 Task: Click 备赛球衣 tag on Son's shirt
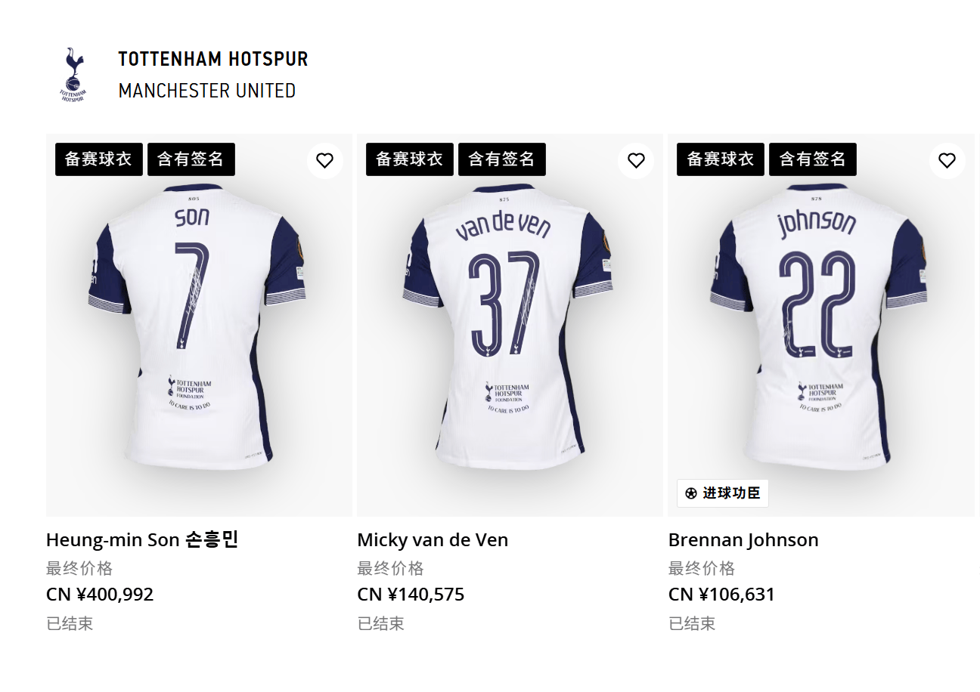pyautogui.click(x=98, y=159)
